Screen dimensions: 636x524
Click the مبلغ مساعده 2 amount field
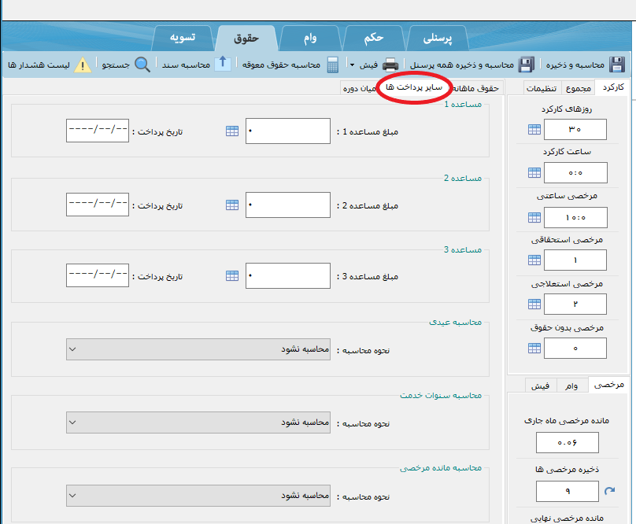[x=288, y=205]
